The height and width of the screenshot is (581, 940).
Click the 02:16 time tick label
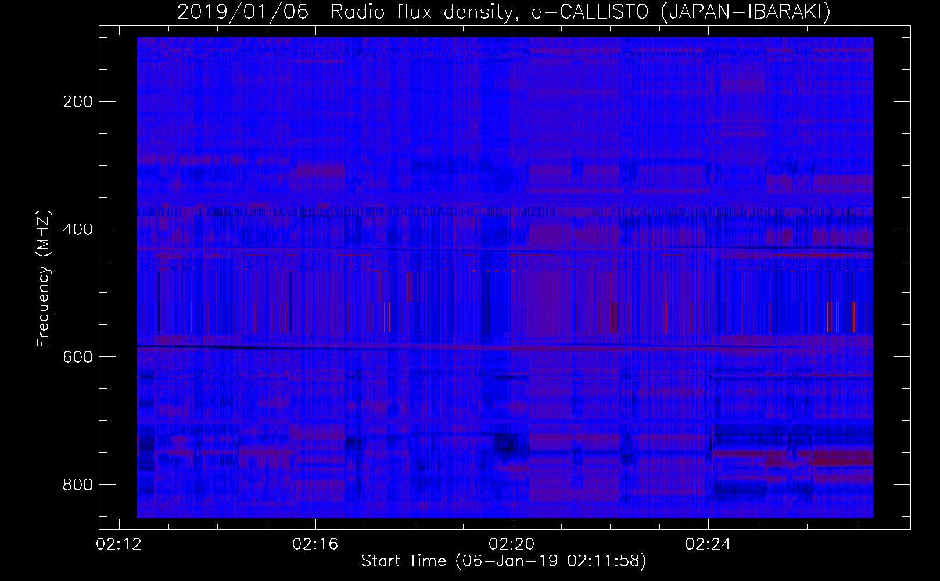[x=315, y=544]
